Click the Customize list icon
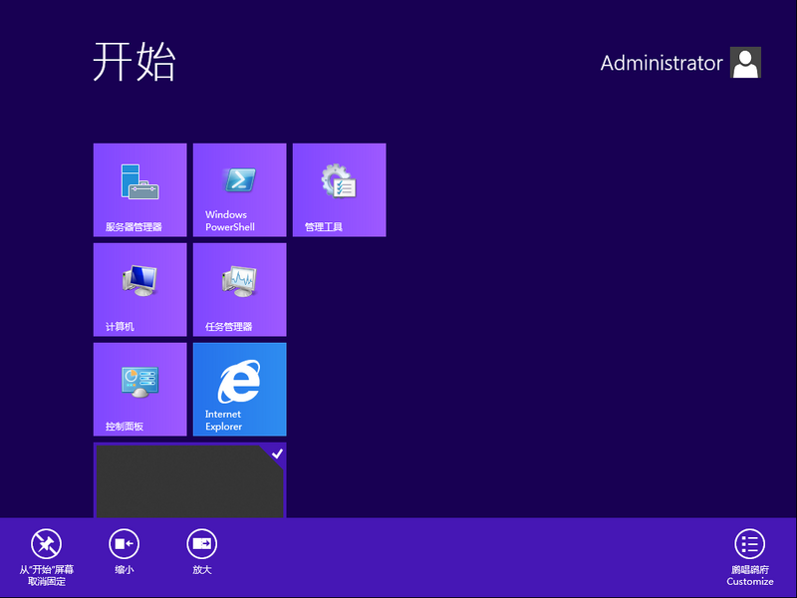797x598 pixels. click(x=749, y=543)
